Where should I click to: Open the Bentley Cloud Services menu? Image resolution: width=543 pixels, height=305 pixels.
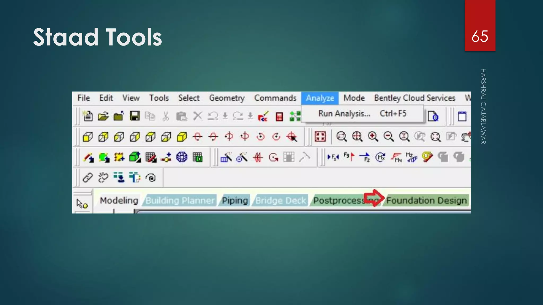pyautogui.click(x=415, y=98)
